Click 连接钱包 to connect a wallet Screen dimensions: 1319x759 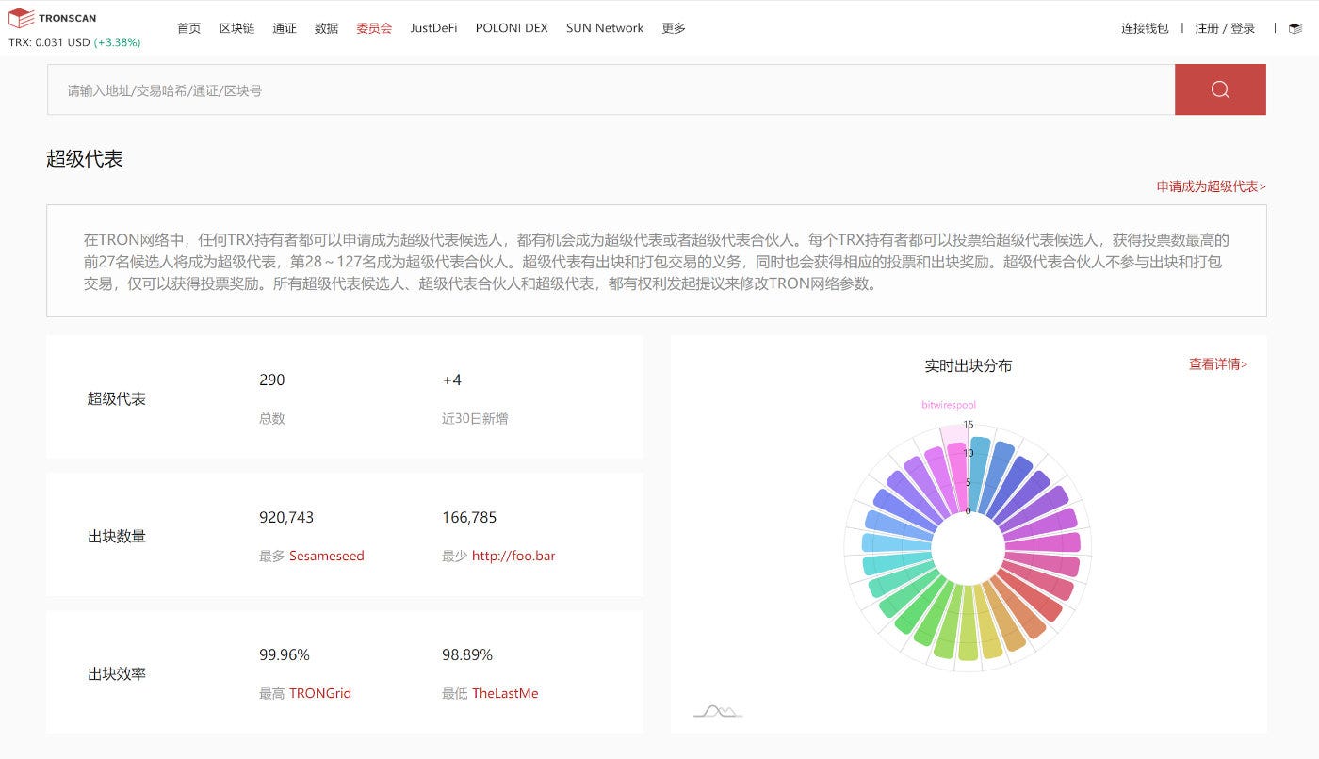click(1145, 28)
